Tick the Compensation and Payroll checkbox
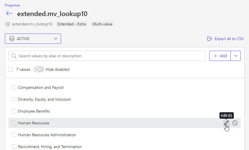Image resolution: width=249 pixels, height=150 pixels. [x=14, y=87]
